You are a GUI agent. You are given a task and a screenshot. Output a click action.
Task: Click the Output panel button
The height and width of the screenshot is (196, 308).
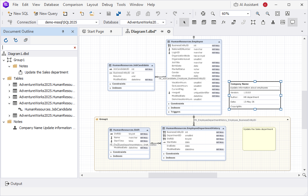point(14,184)
